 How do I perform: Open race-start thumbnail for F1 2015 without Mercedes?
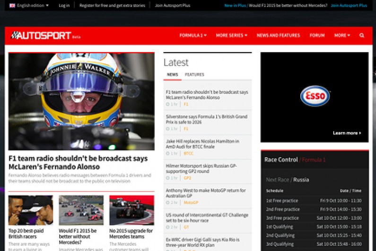(81, 210)
